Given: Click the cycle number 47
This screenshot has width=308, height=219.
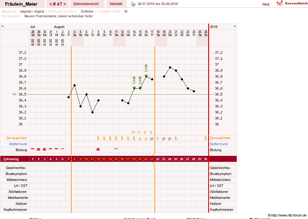Looking at the screenshot, I should point(57,4).
